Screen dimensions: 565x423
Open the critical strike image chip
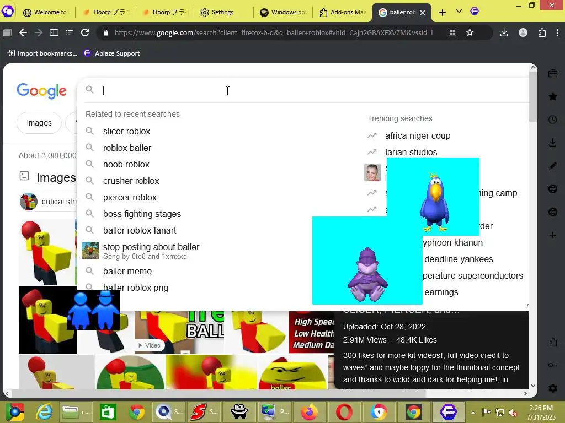[49, 202]
